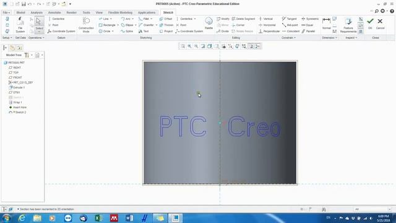Viewport: 396px width, 223px height.
Task: Select the Arc sketch tool
Action: (126, 19)
